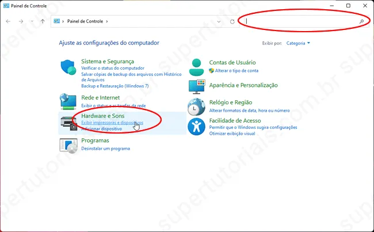This screenshot has height=232, width=374.
Task: Open Facilidade de Acesso heading
Action: [235, 120]
